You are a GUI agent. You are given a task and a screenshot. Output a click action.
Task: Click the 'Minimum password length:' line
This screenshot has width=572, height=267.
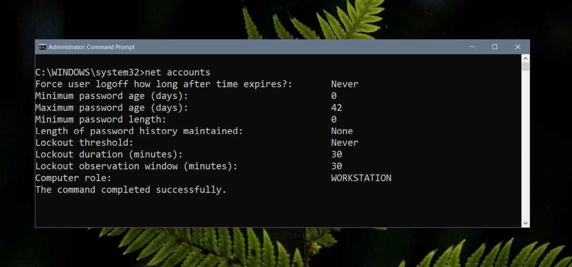tap(101, 119)
